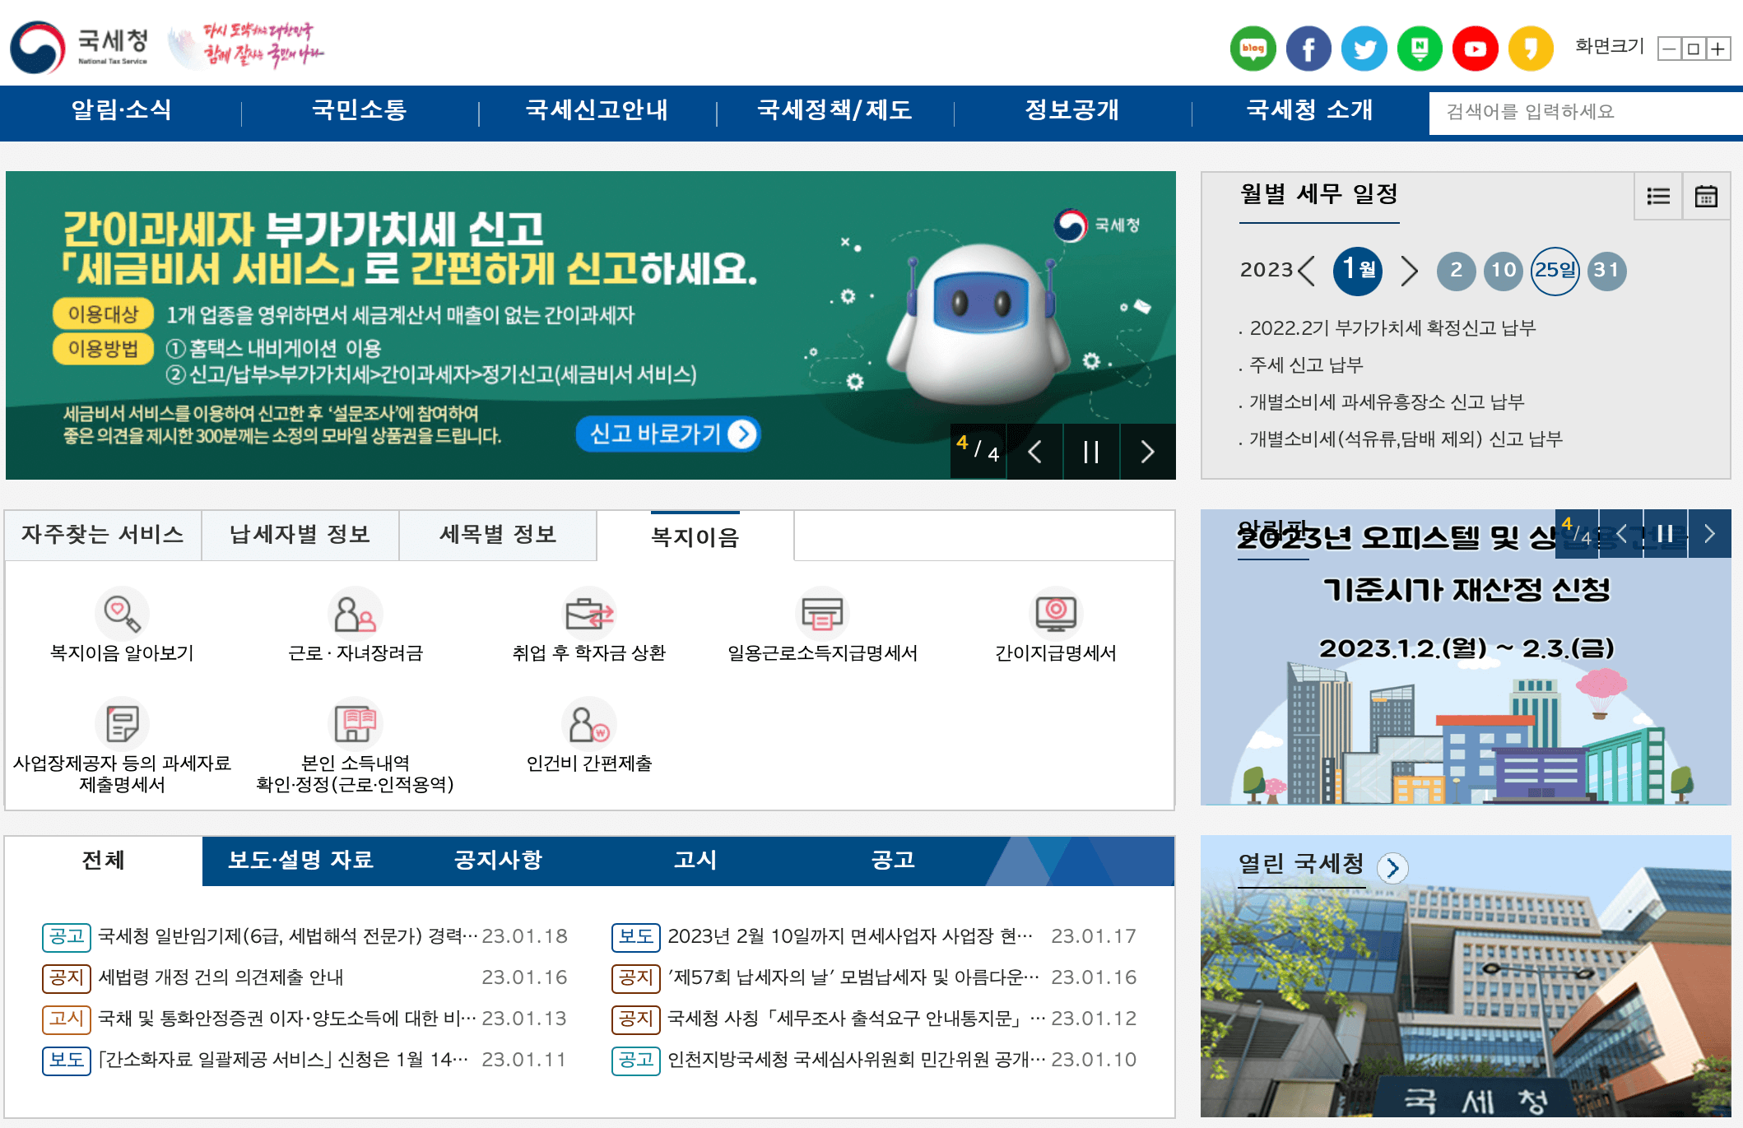Click the search input field
1743x1128 pixels.
pos(1580,113)
